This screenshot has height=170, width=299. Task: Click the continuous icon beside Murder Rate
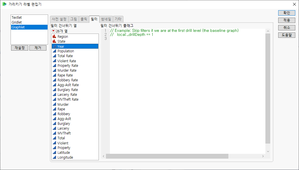54,70
